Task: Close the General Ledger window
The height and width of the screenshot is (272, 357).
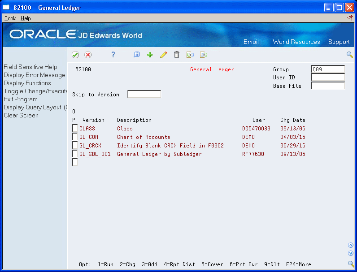Action: [x=349, y=8]
